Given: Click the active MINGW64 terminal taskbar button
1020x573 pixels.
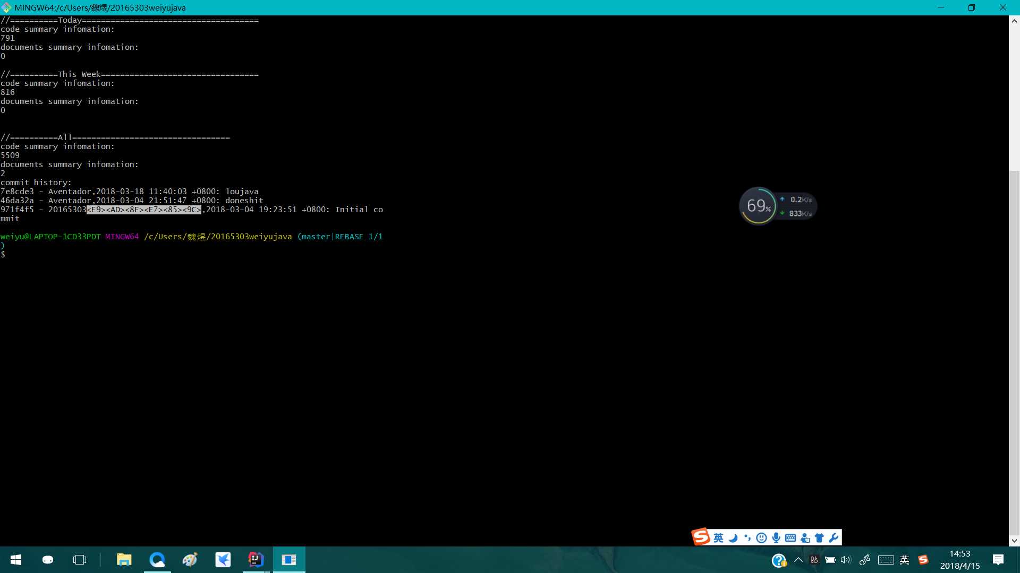Looking at the screenshot, I should click(289, 560).
